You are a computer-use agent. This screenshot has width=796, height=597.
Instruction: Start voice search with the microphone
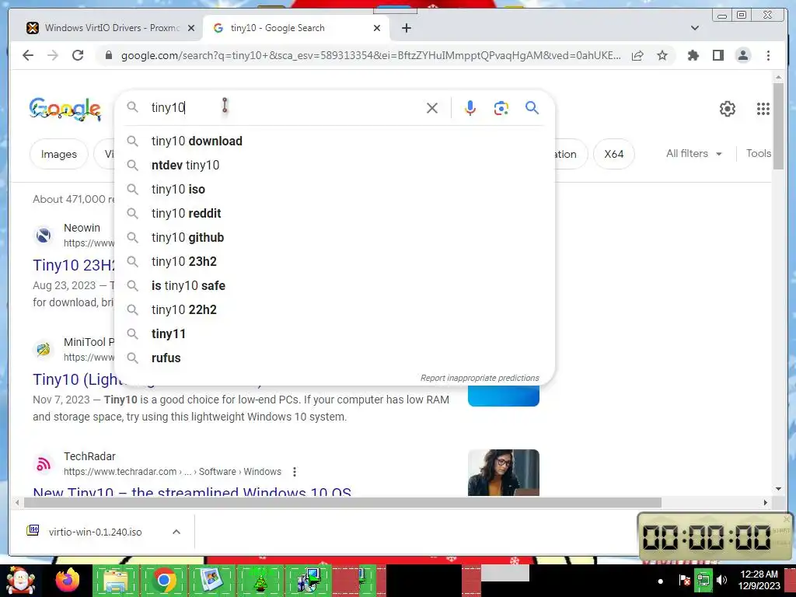(x=470, y=107)
